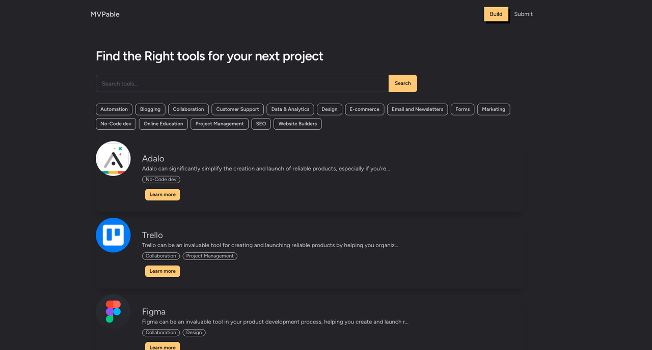Screen dimensions: 652x350
Task: Click Learn more on the Adalo card
Action: [162, 194]
